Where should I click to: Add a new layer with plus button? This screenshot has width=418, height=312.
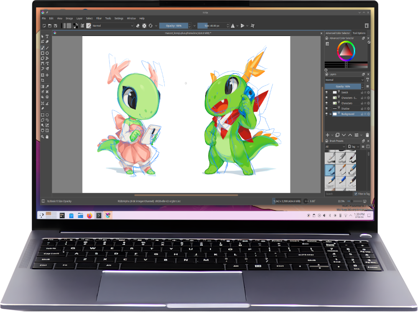tap(327, 135)
